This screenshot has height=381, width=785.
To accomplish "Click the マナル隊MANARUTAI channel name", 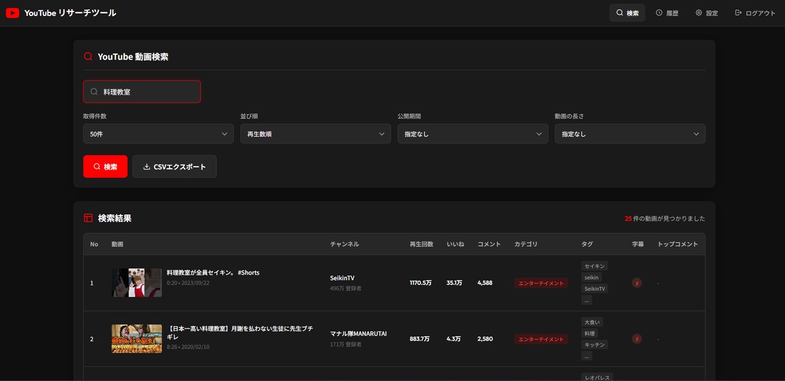I will tap(358, 334).
